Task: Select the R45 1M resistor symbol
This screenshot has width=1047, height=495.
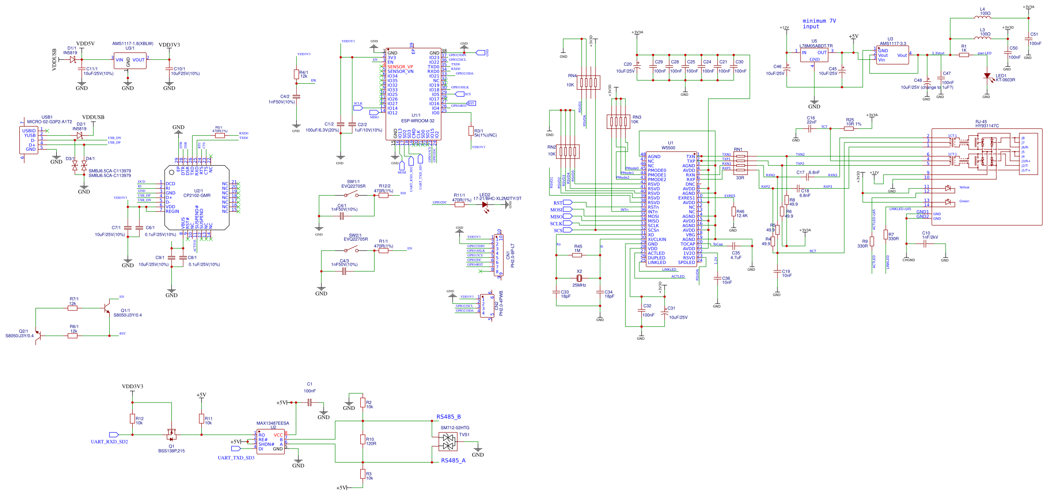Action: pos(577,255)
